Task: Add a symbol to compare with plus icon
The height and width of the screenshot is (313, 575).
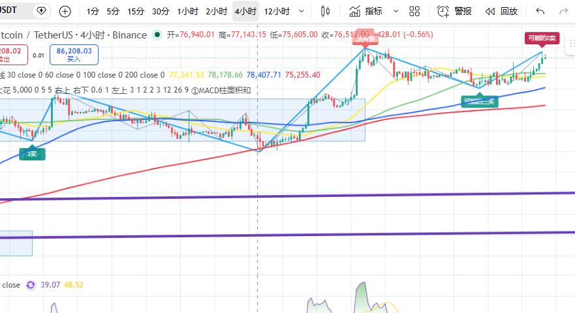Action: point(65,12)
